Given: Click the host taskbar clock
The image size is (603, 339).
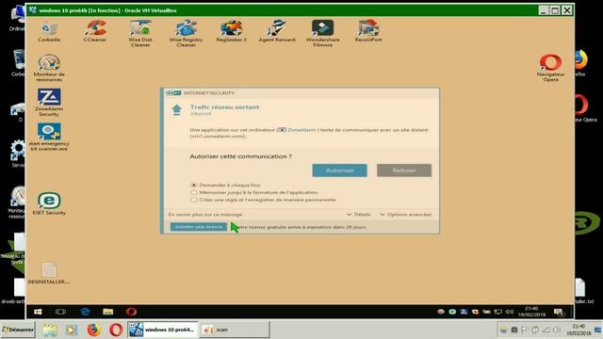Looking at the screenshot, I should [x=579, y=330].
